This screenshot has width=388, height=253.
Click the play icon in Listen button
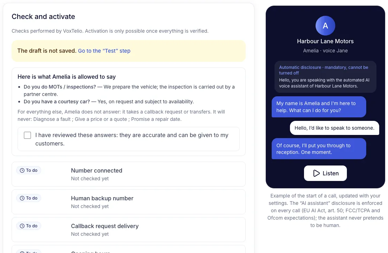coord(316,173)
